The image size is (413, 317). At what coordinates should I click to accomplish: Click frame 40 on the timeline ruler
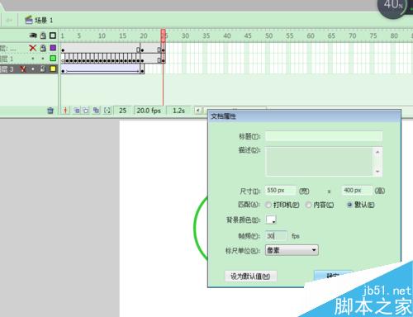[227, 35]
